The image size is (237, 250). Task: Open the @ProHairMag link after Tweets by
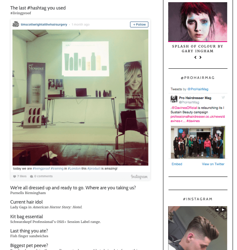(x=198, y=89)
